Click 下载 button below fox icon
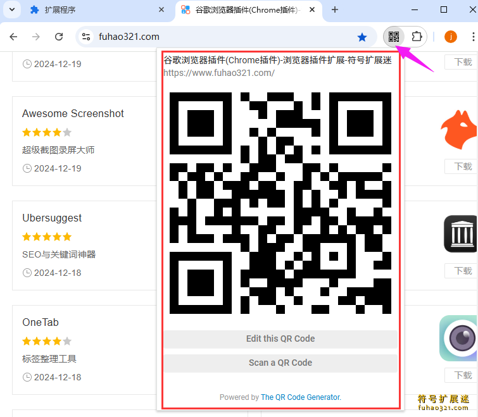Image resolution: width=478 pixels, height=417 pixels. [x=462, y=166]
